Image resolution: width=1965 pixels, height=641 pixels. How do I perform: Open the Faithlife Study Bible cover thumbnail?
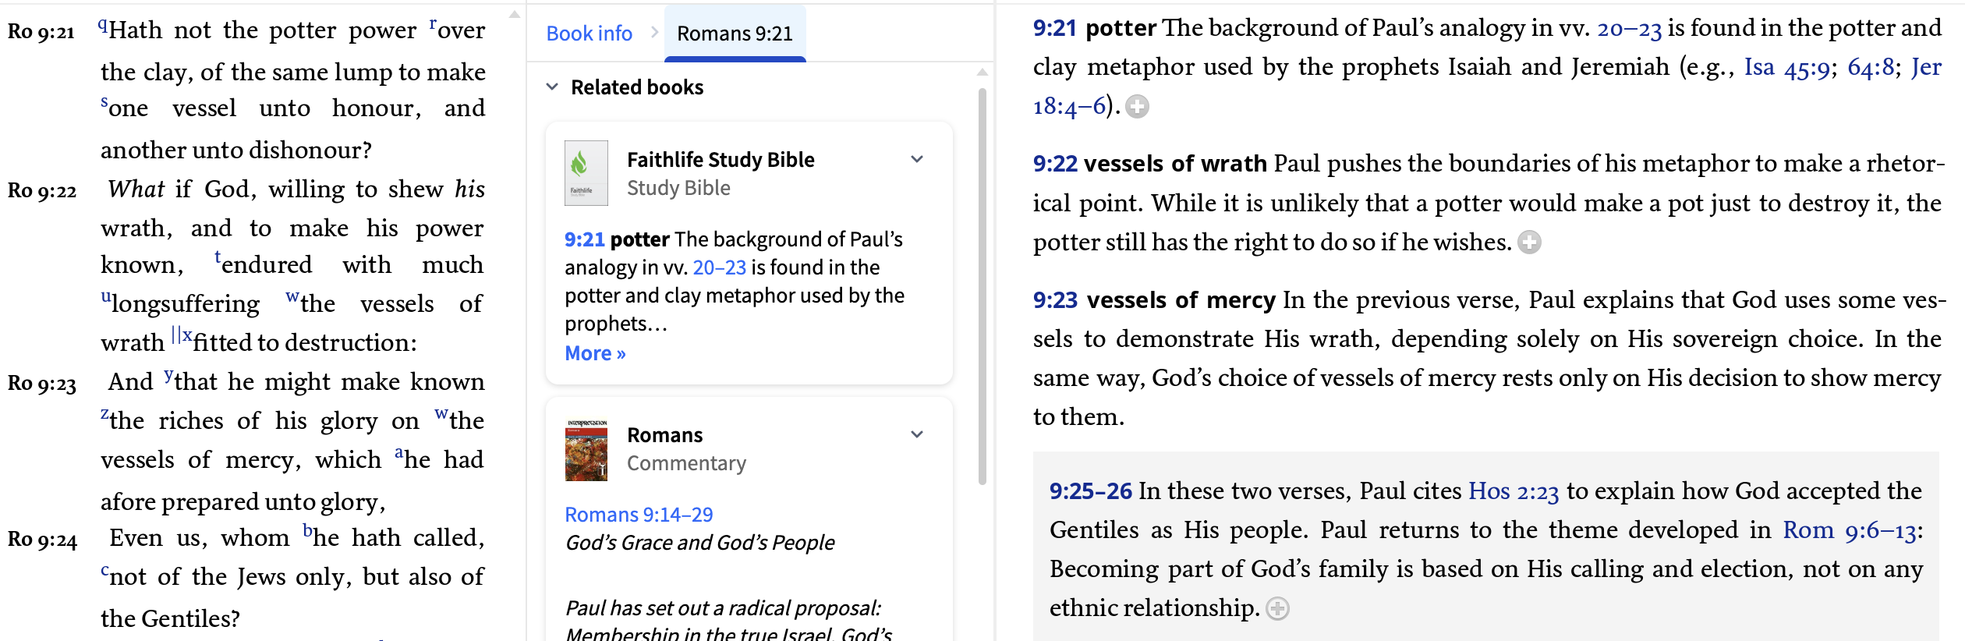(586, 173)
